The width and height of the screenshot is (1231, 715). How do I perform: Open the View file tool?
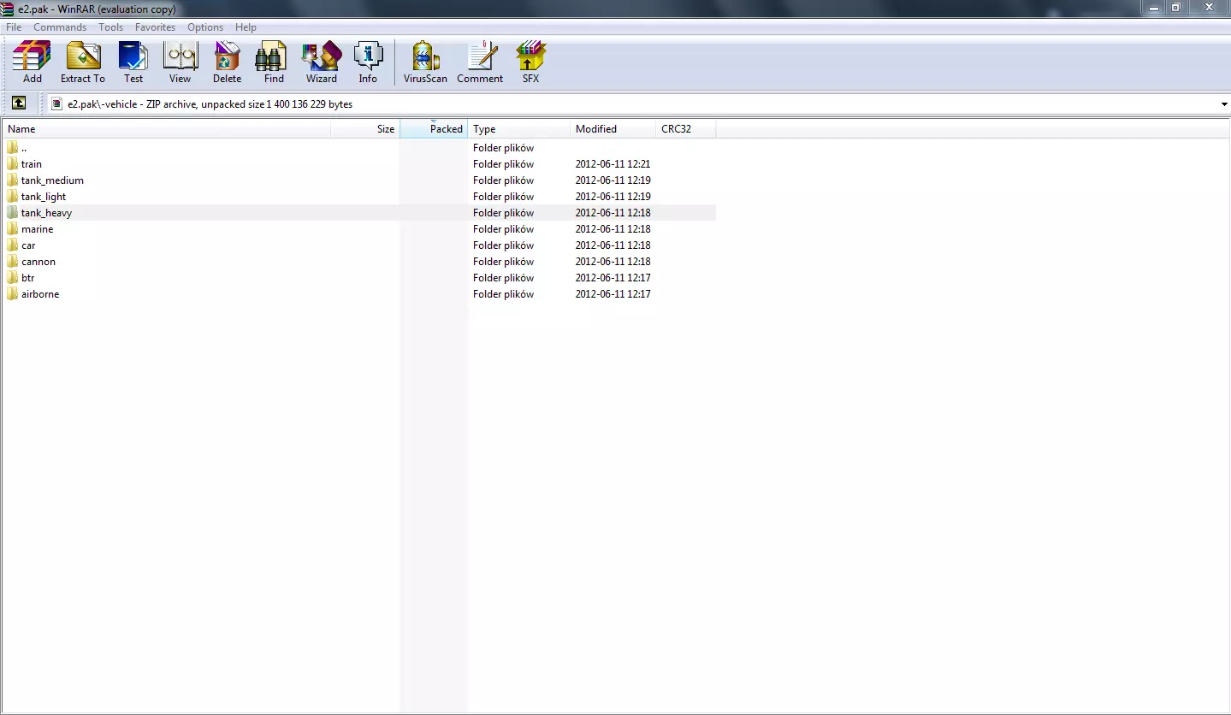[x=180, y=56]
